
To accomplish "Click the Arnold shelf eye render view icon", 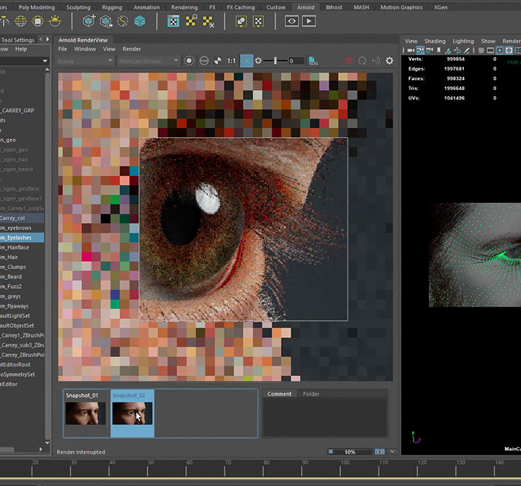I will tap(292, 21).
